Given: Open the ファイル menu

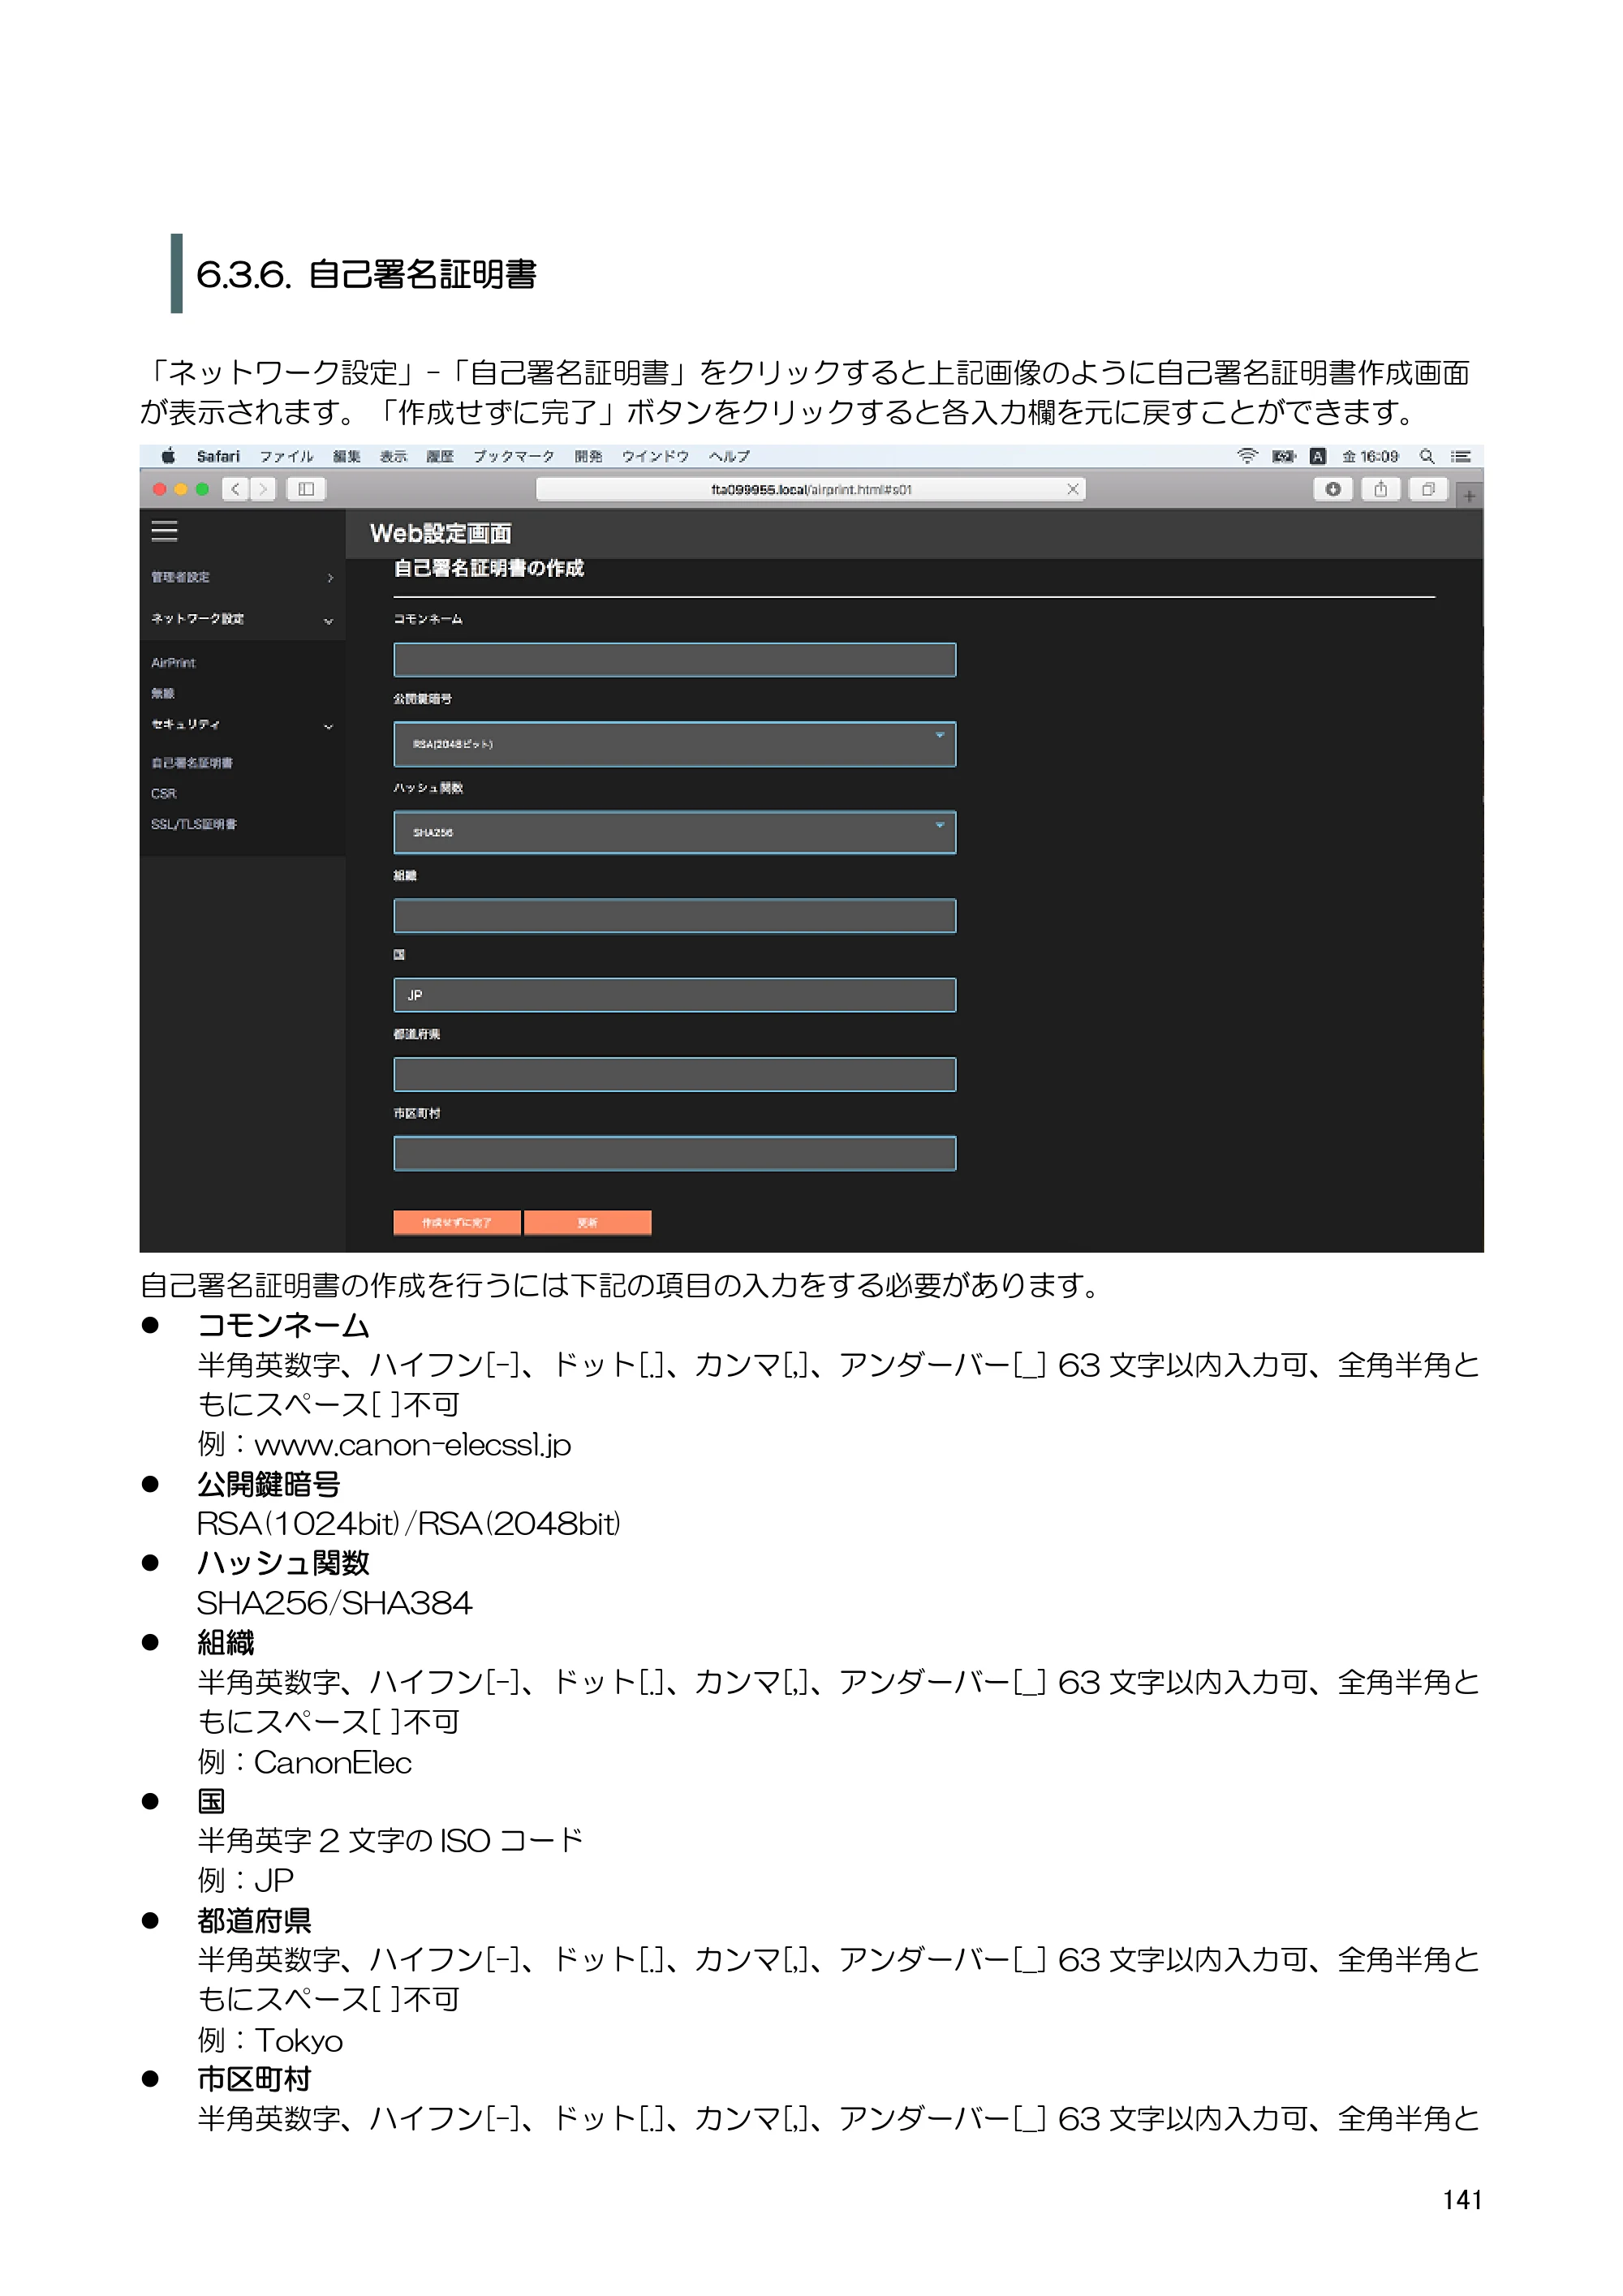Looking at the screenshot, I should [x=287, y=456].
